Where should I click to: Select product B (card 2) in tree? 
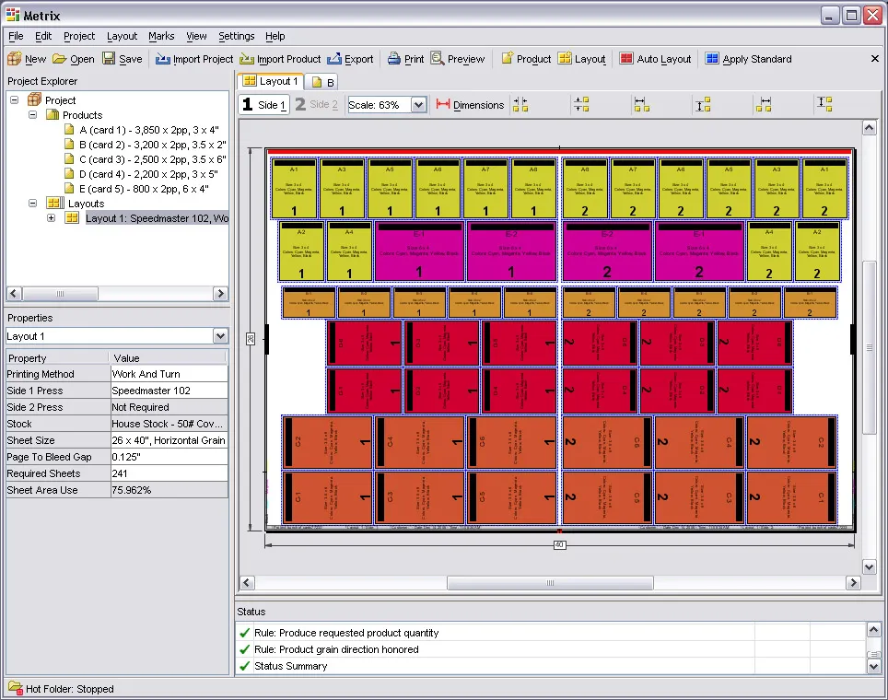point(152,145)
